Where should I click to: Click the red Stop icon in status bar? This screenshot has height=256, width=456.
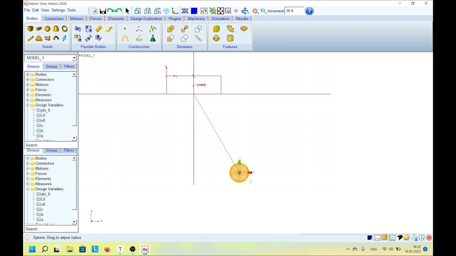coord(429,238)
